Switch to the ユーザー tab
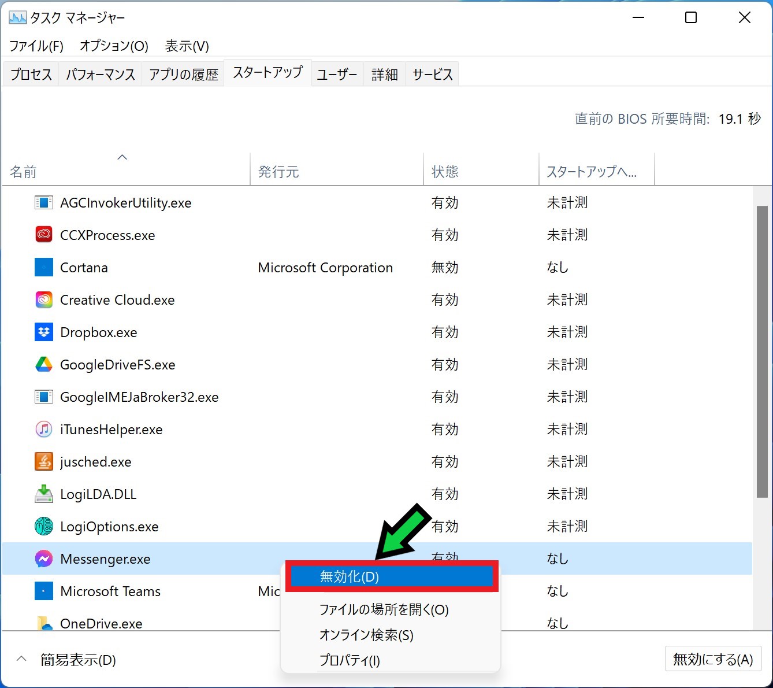Screen dimensions: 773x688 click(337, 75)
